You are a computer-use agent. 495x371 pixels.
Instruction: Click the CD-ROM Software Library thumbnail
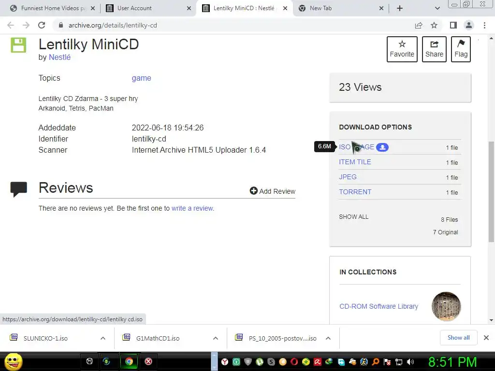[446, 306]
